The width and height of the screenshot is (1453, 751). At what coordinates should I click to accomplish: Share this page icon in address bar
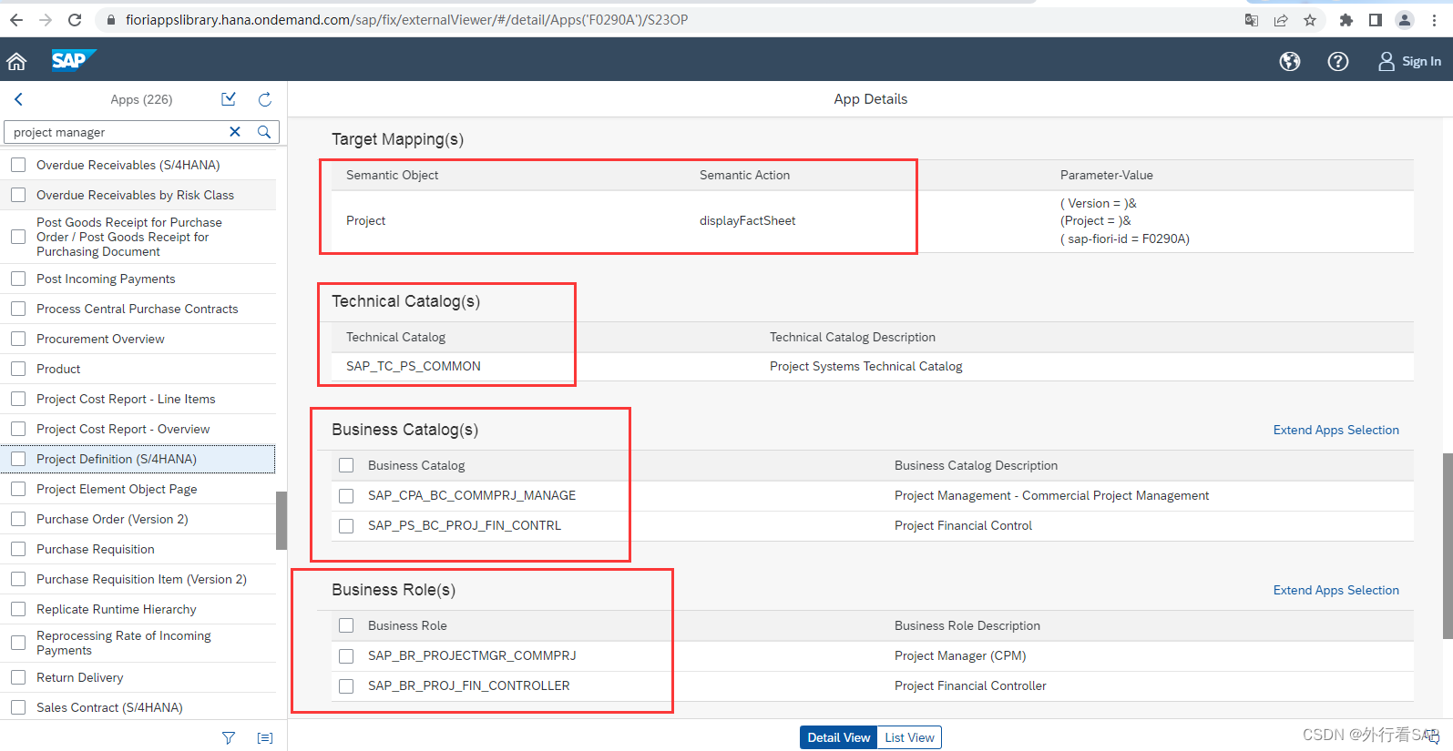(1281, 20)
